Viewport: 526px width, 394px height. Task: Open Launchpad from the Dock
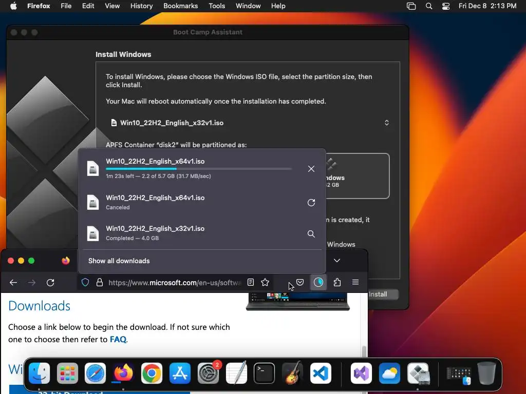pos(67,373)
